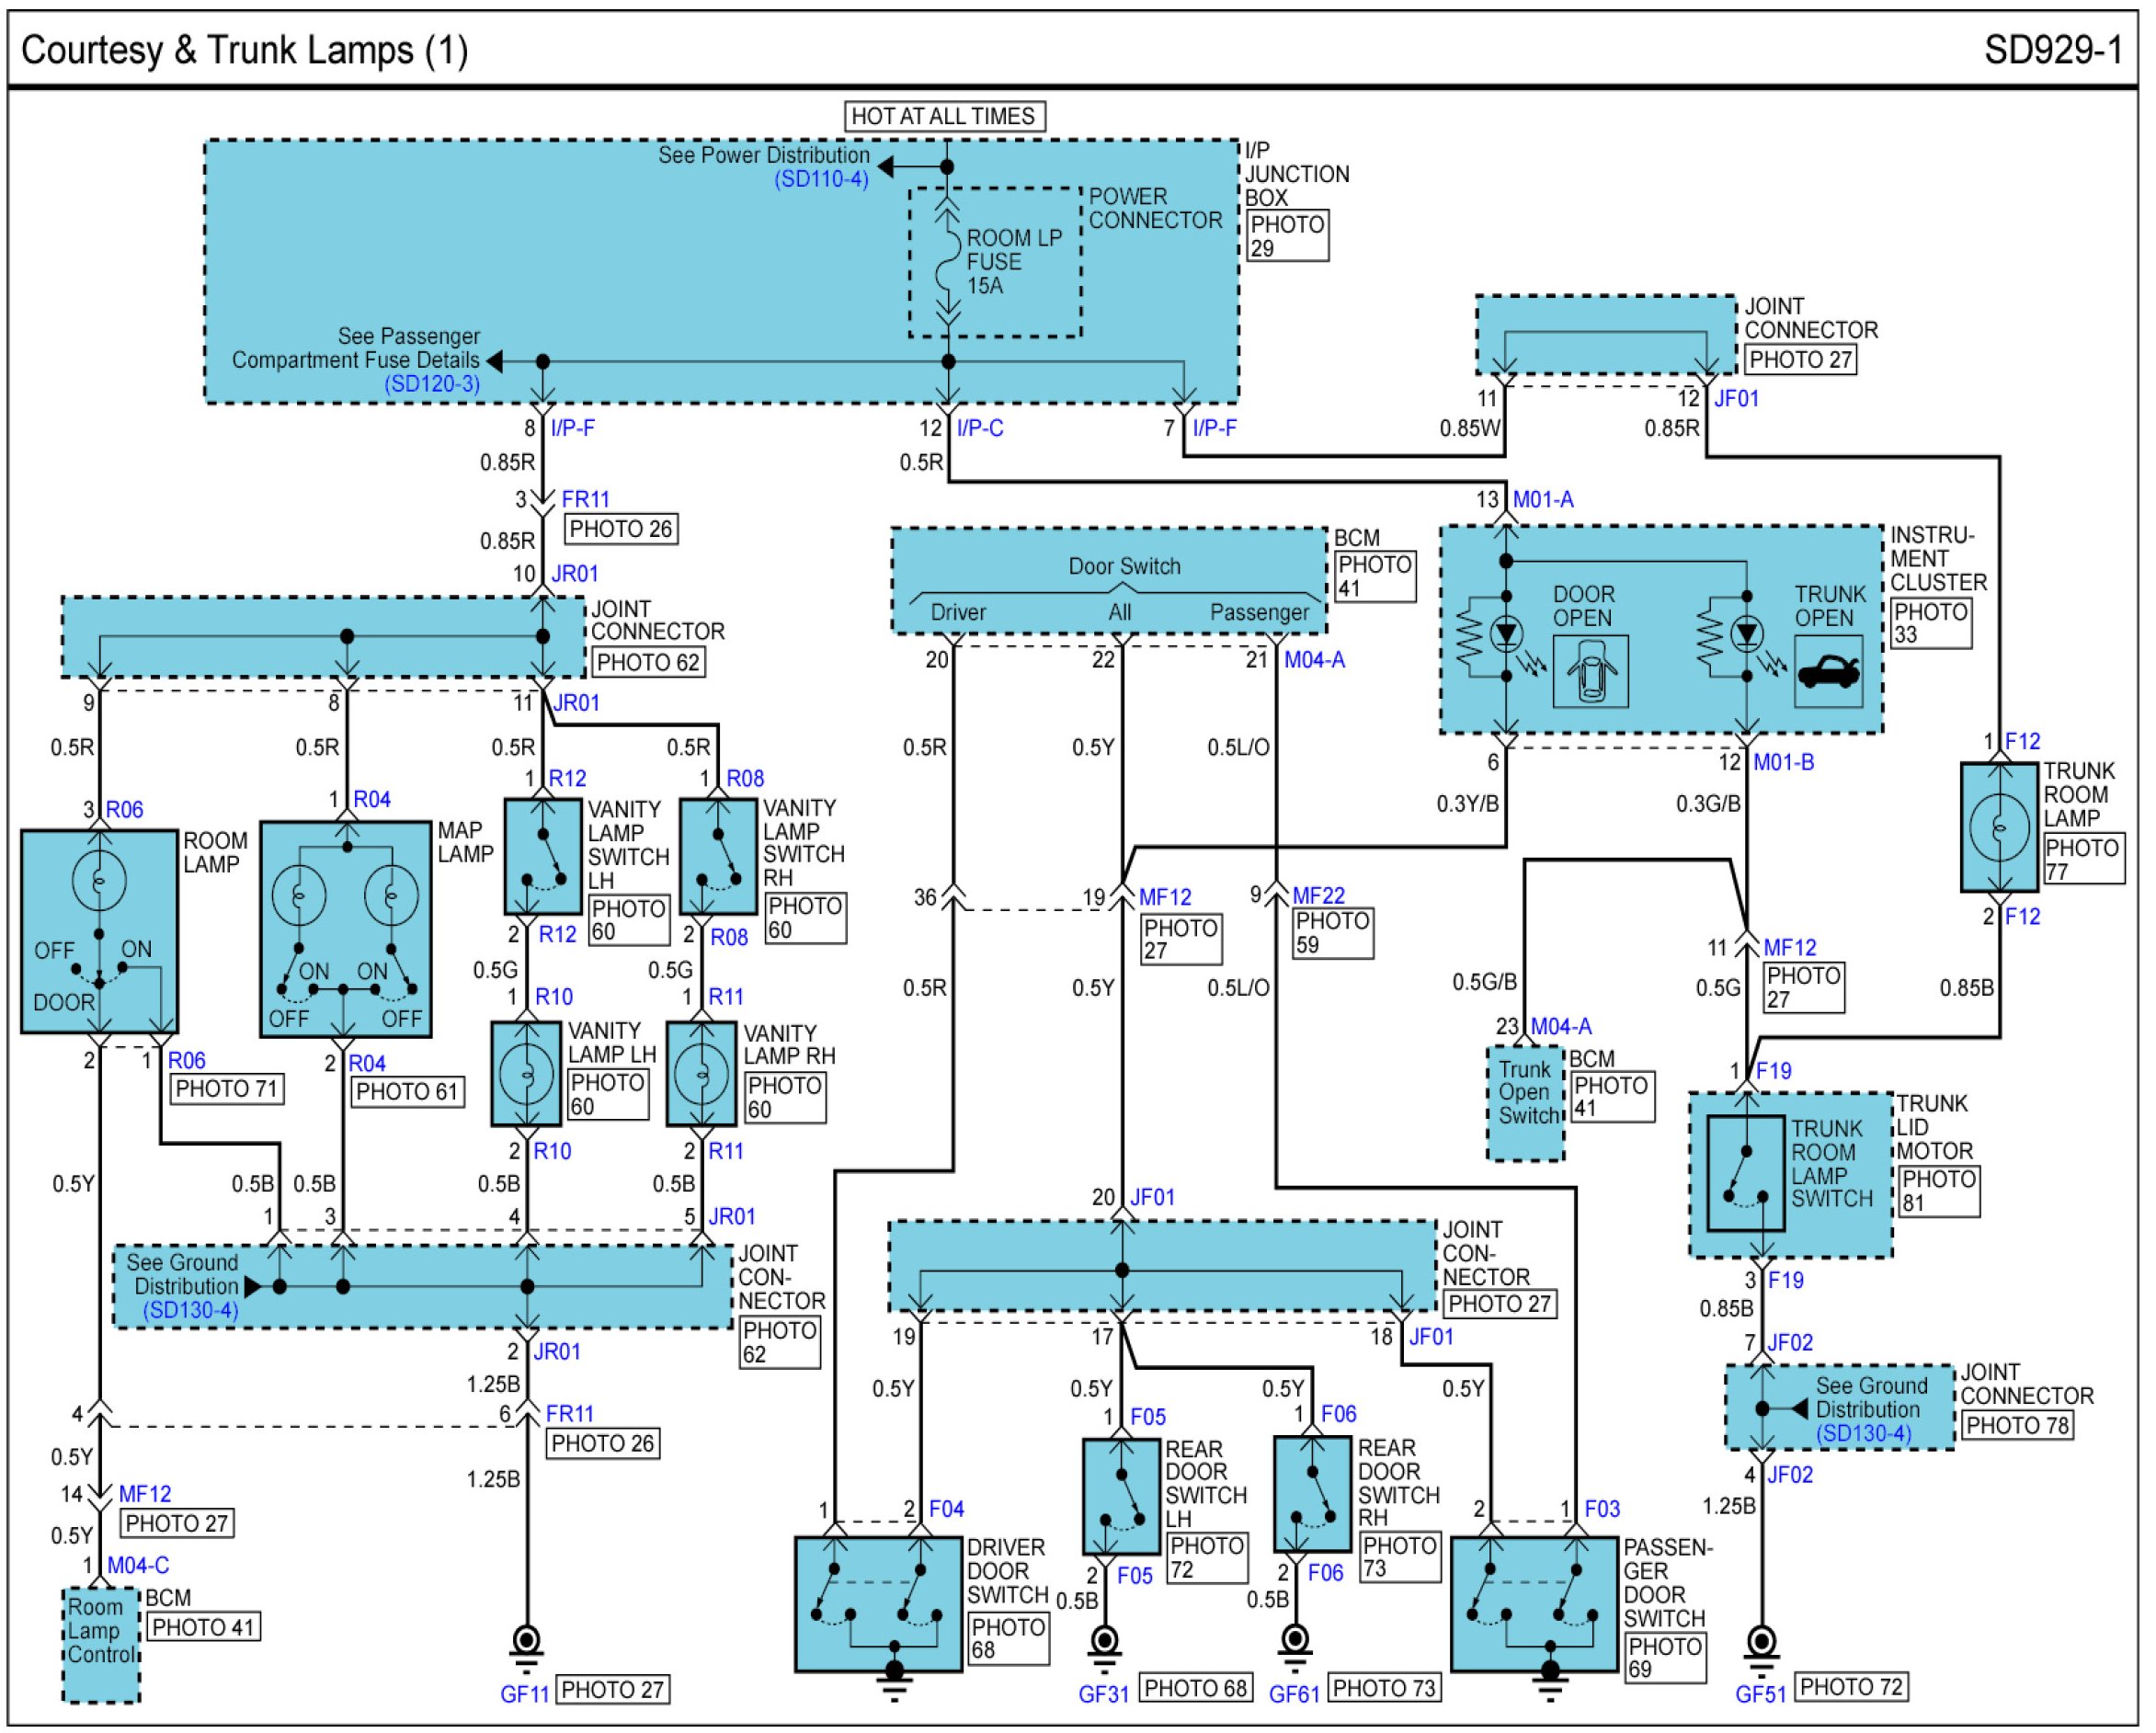The image size is (2156, 1733).
Task: Click the driver door switch block
Action: [x=878, y=1605]
